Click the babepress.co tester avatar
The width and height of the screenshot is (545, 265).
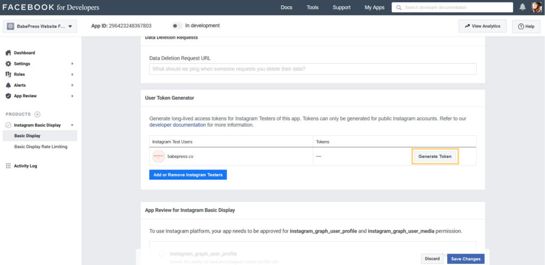[158, 157]
